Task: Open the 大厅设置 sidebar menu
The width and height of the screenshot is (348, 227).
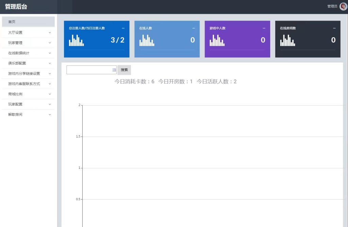Action: 28,33
